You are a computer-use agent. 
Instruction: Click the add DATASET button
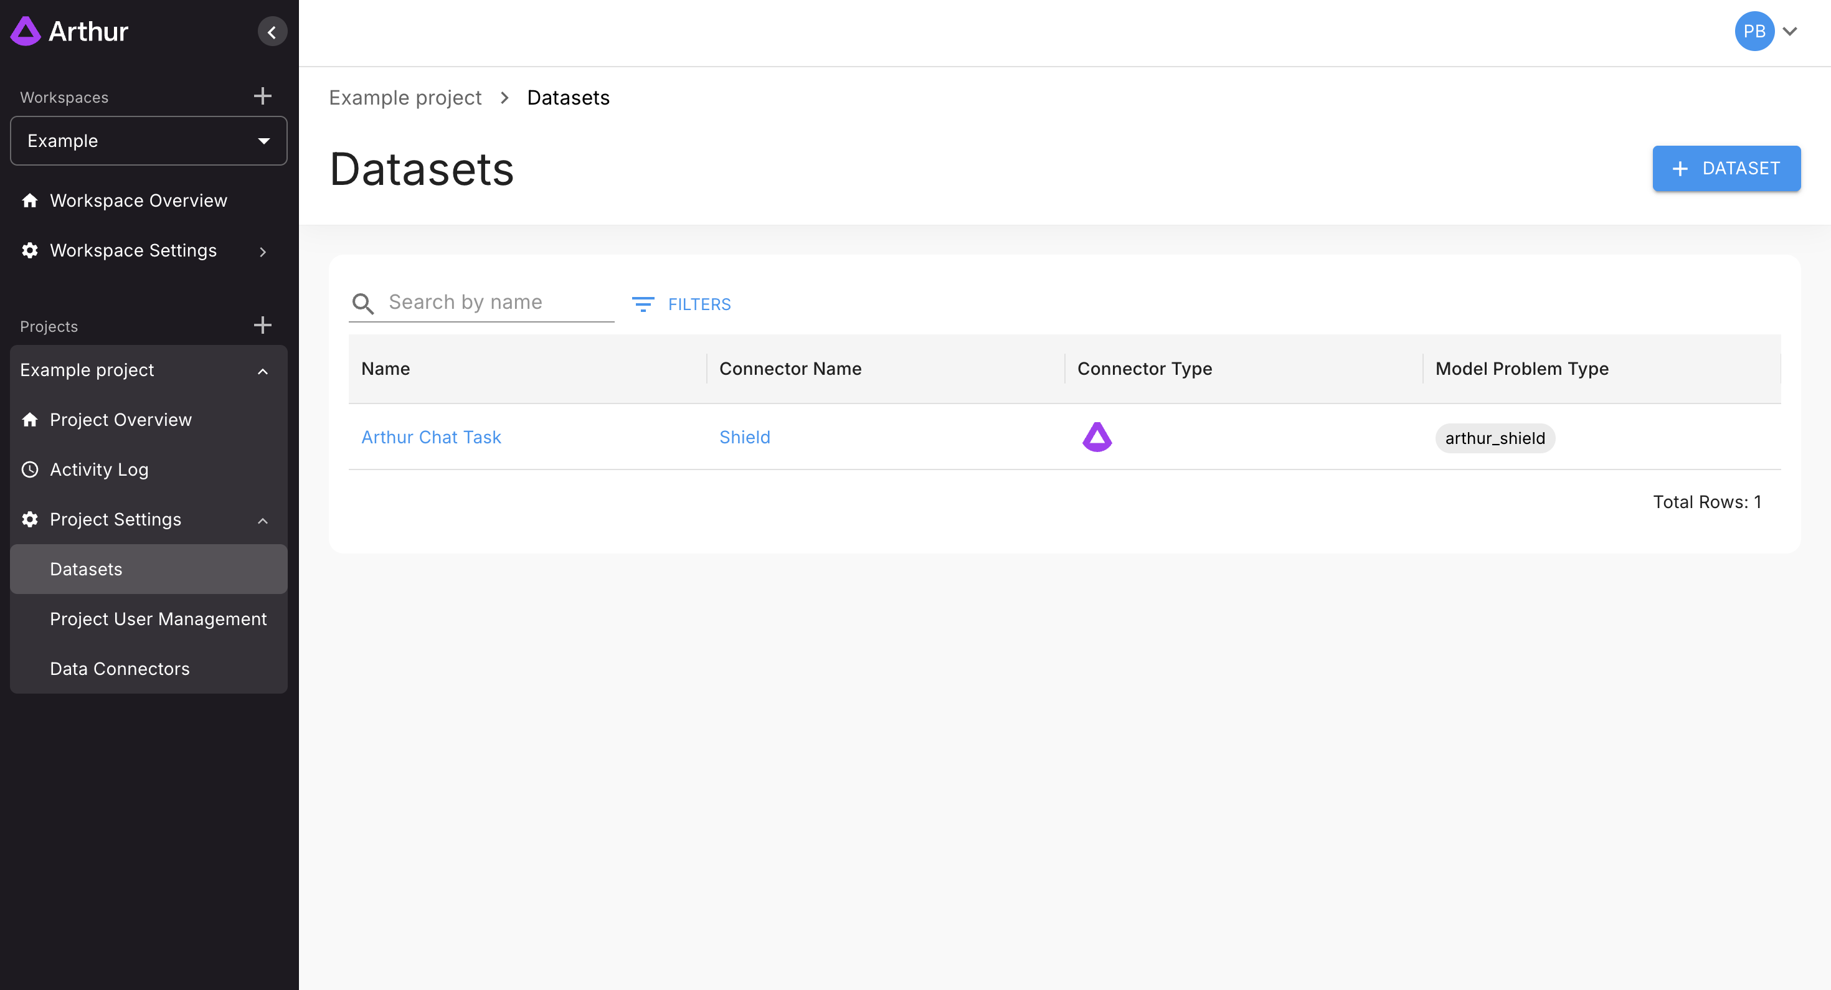(1726, 169)
